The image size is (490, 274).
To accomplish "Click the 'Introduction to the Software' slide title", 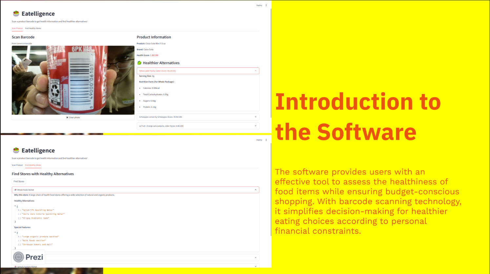I will (358, 116).
